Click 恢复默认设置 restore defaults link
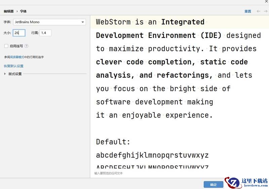Screen dimensions: 269x189 pos(13,66)
